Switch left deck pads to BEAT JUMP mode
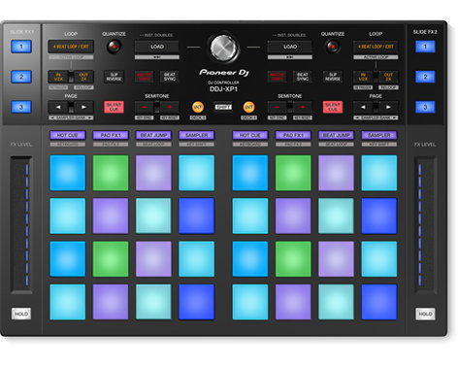Screen dimensions: 458x367 (x=153, y=135)
